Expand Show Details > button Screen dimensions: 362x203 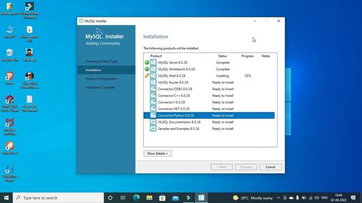(x=158, y=153)
